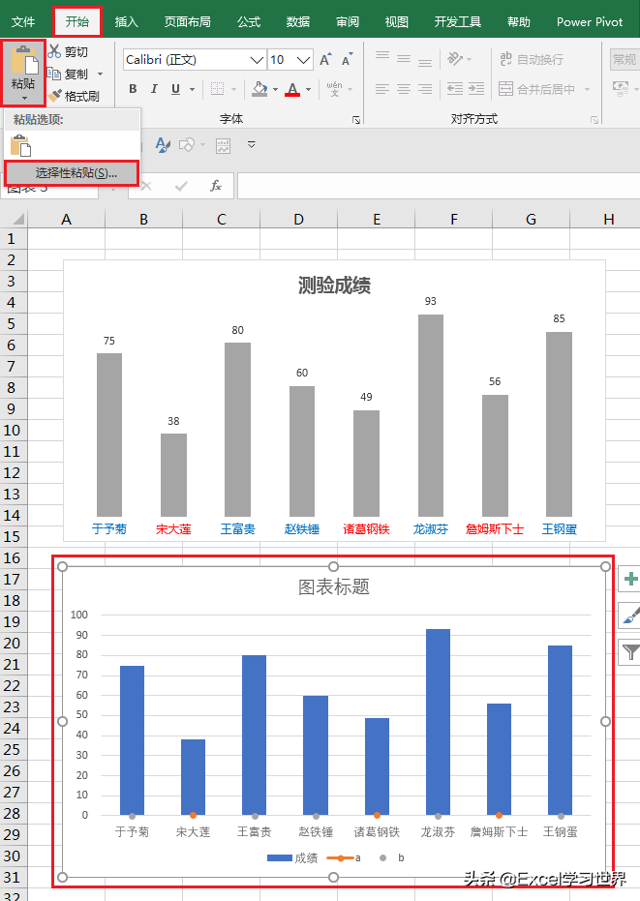
Task: Switch to the 插入 tab
Action: [x=127, y=22]
